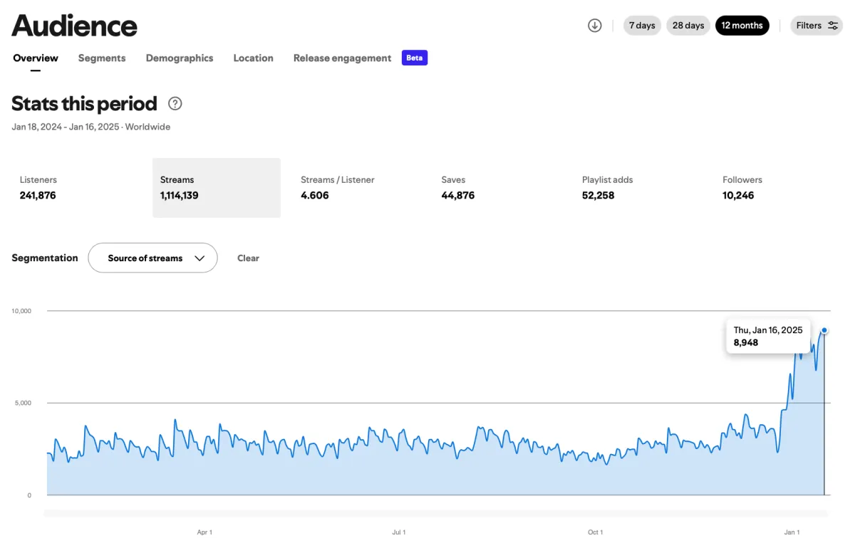Open the Stats this period help icon
The image size is (855, 548).
point(175,104)
